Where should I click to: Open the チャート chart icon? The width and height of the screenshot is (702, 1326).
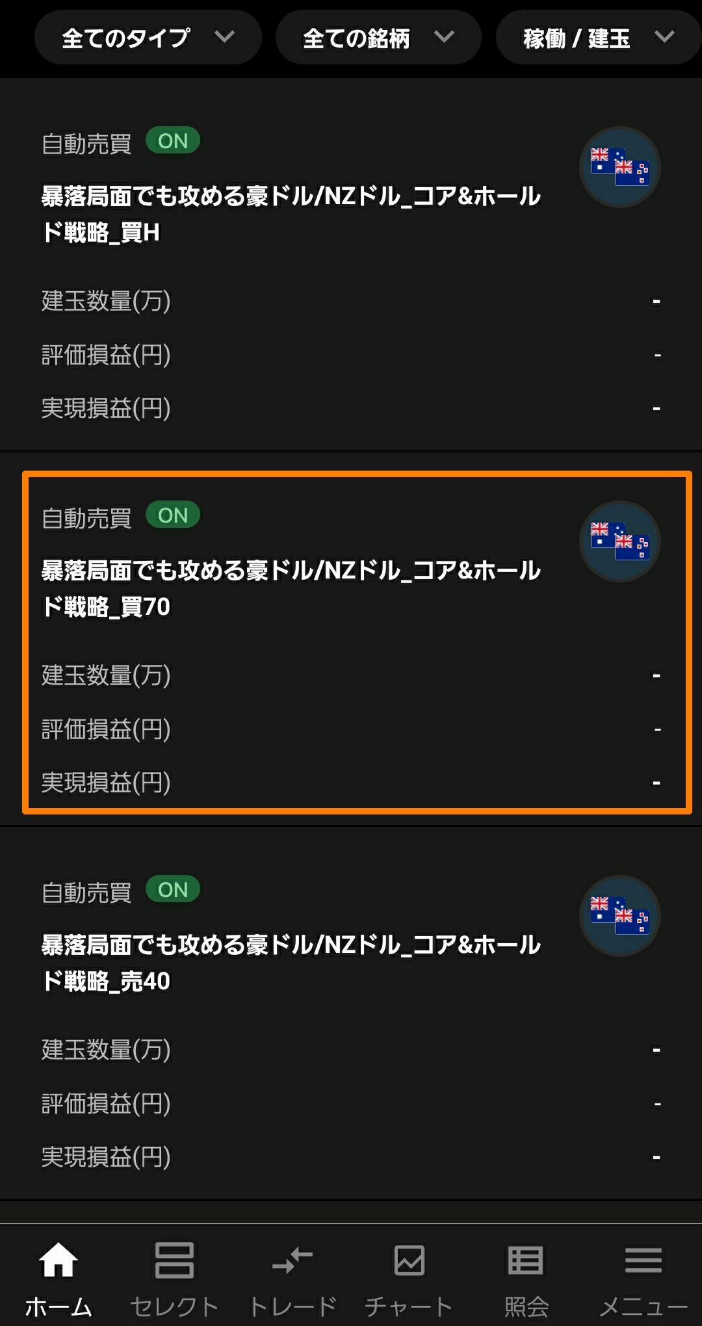pos(409,1260)
